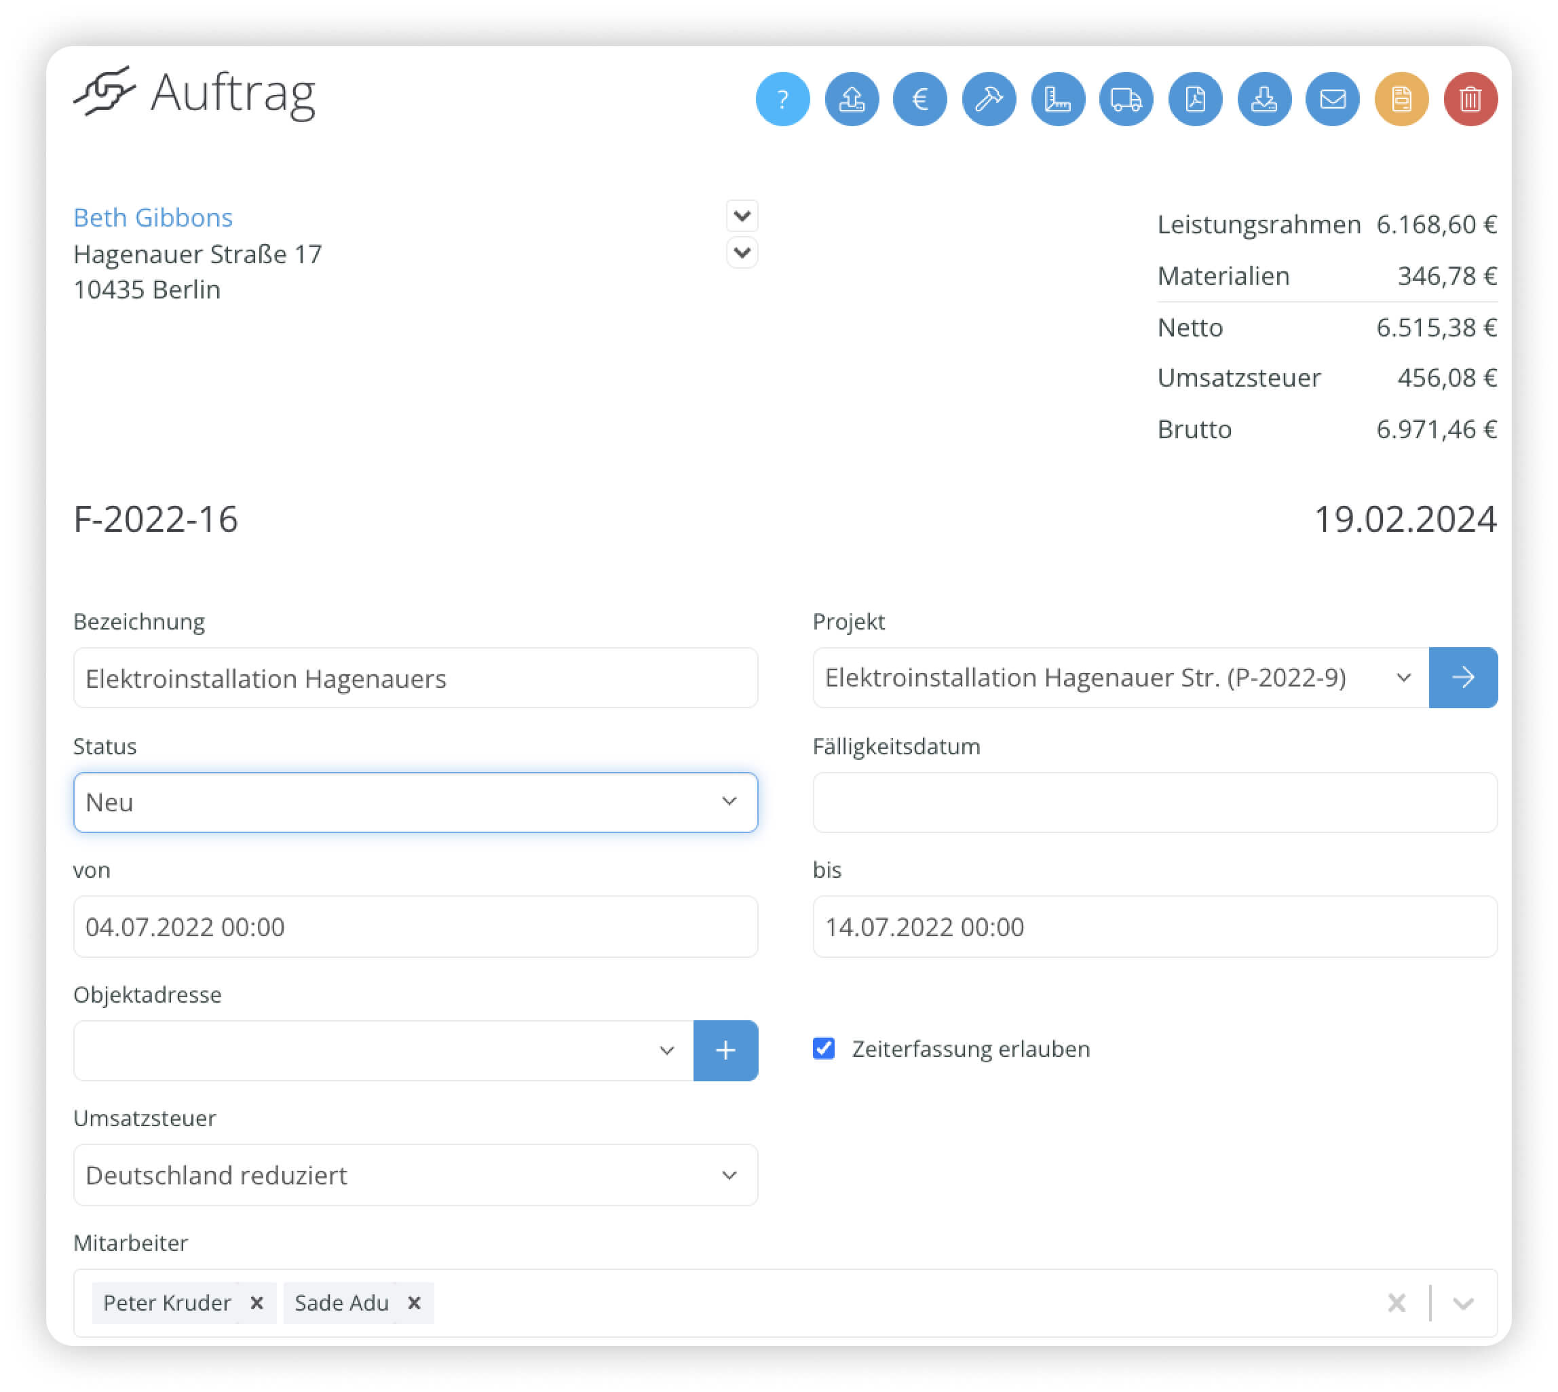Uncheck Zeiterfassung erlauben checkbox
Image resolution: width=1558 pixels, height=1392 pixels.
coord(823,1048)
